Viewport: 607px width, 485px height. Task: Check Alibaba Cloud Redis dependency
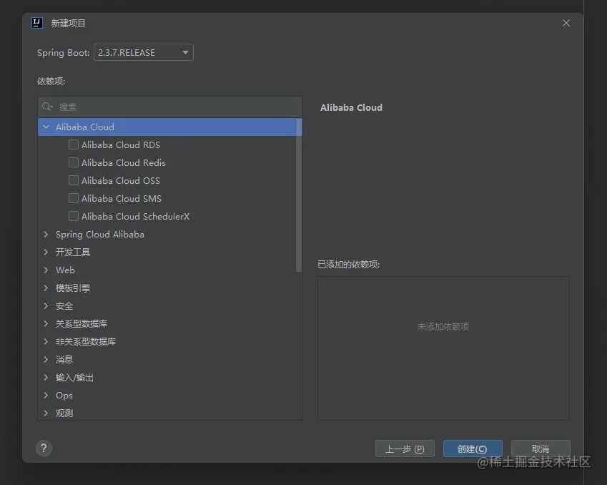click(73, 162)
